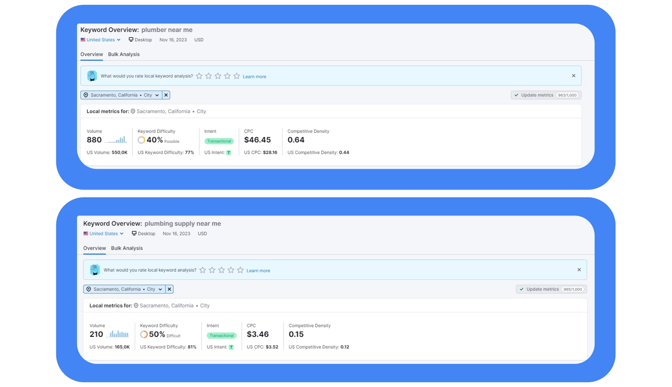Dismiss rating banner in plumber near me panel
The height and width of the screenshot is (387, 672).
coord(574,76)
